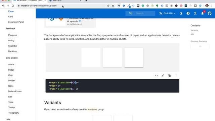Click the site info lock icon
Image resolution: width=215 pixels, height=121 pixels.
pyautogui.click(x=19, y=6)
